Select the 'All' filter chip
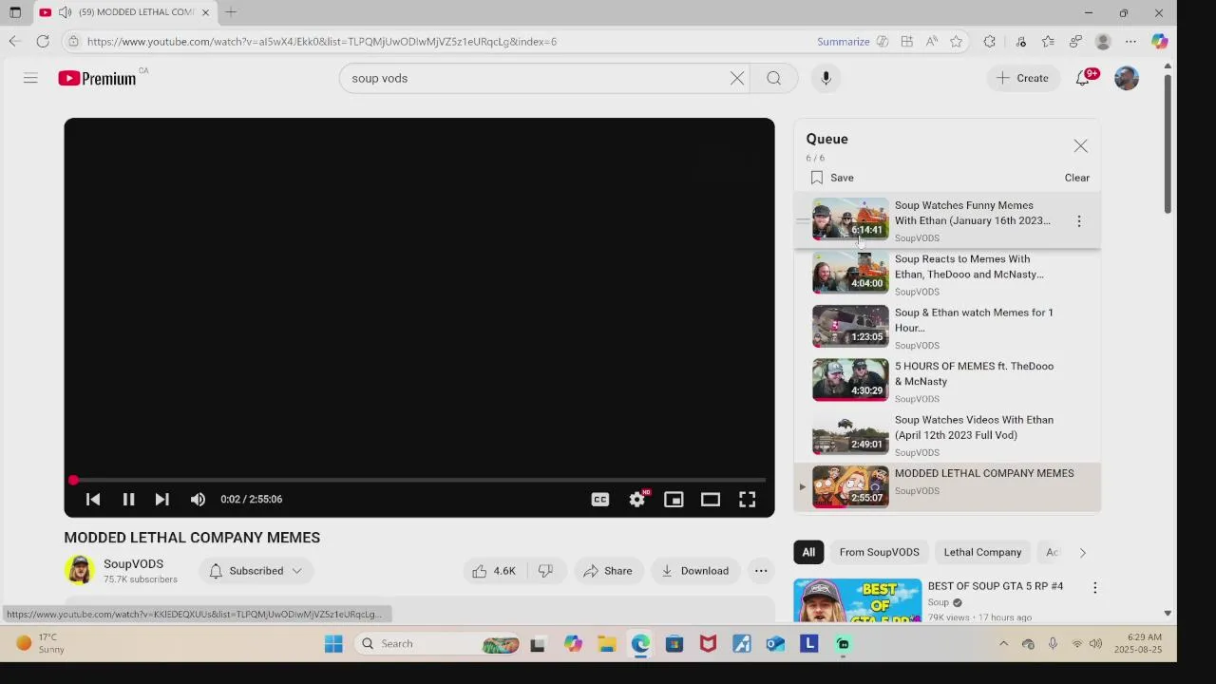The image size is (1216, 684). [808, 552]
